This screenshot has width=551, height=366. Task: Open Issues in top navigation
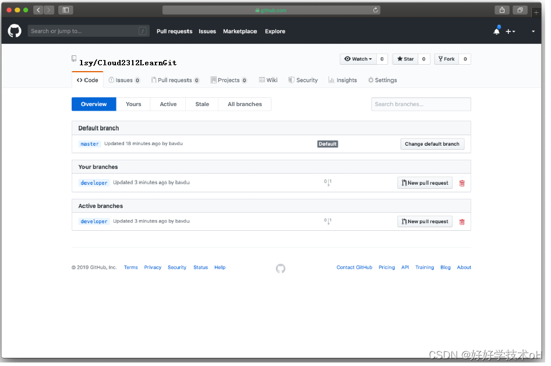[207, 31]
